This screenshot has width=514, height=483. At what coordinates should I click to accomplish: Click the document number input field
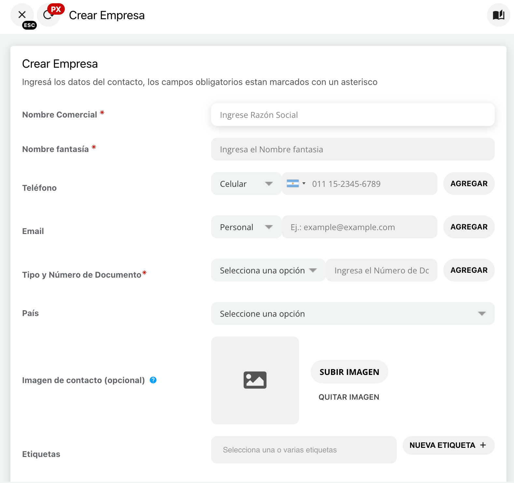[x=381, y=270]
